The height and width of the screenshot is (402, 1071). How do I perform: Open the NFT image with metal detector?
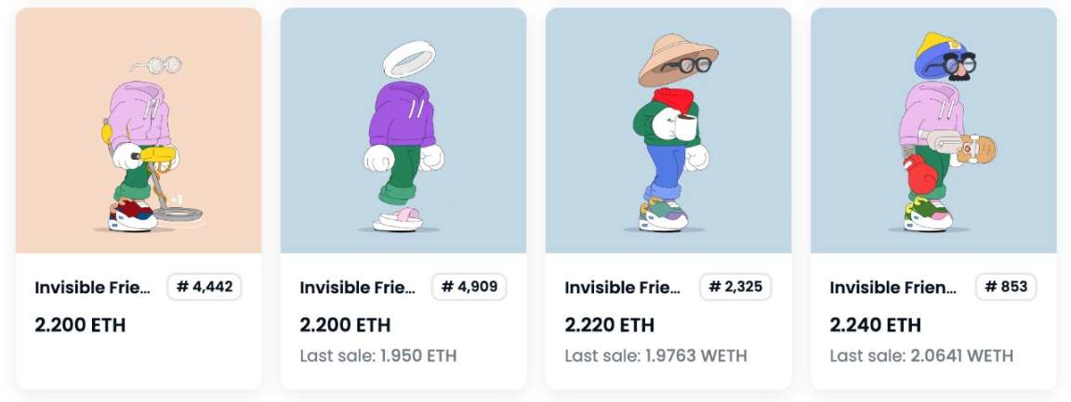tap(139, 130)
